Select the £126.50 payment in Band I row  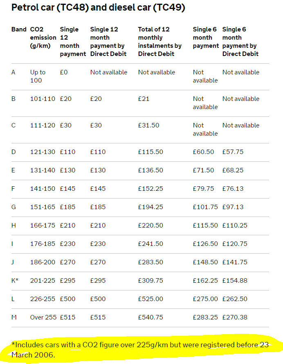point(205,244)
